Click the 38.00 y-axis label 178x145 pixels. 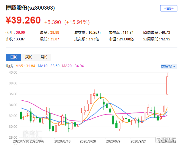tap(13, 83)
